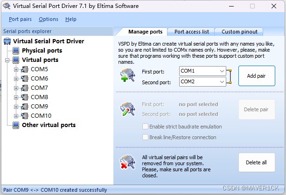
Task: Close the Virtual Serial Port Driver window
Action: (x=274, y=6)
